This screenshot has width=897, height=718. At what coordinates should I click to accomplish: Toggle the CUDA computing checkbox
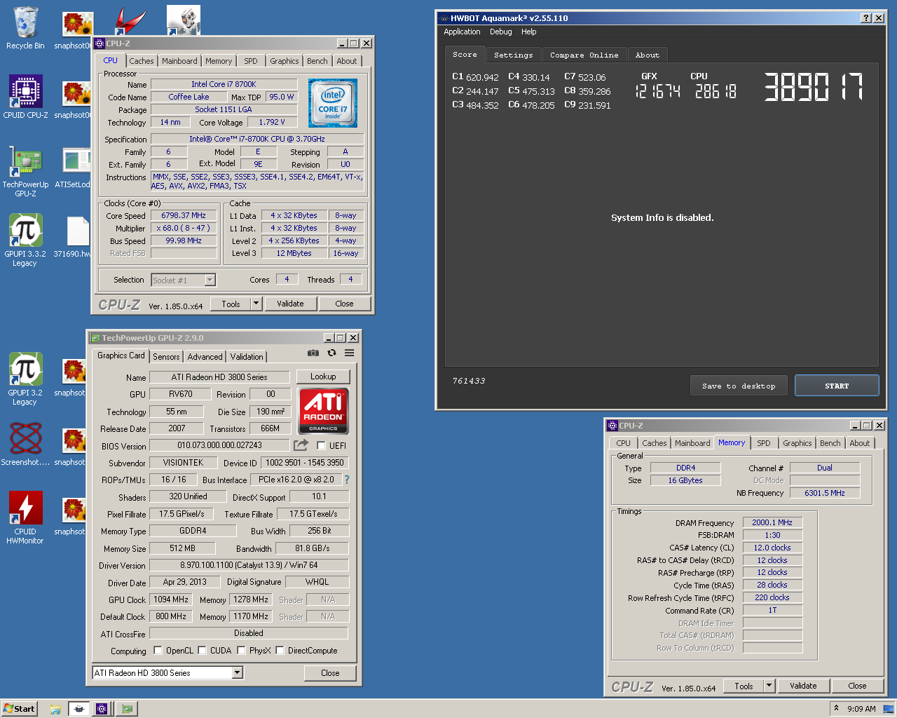(202, 650)
